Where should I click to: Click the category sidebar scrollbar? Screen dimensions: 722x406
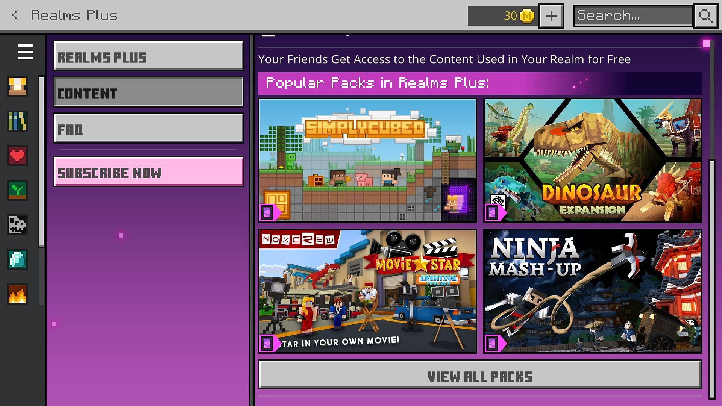tap(41, 162)
